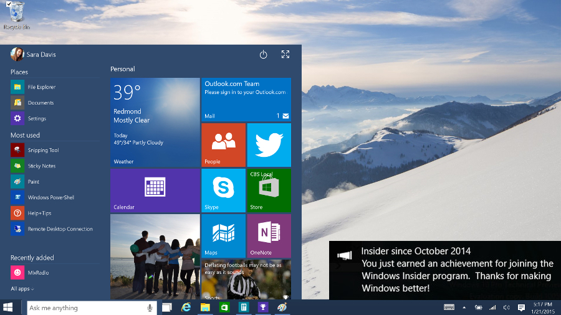
Task: Click the volume icon in system tray
Action: coord(506,308)
